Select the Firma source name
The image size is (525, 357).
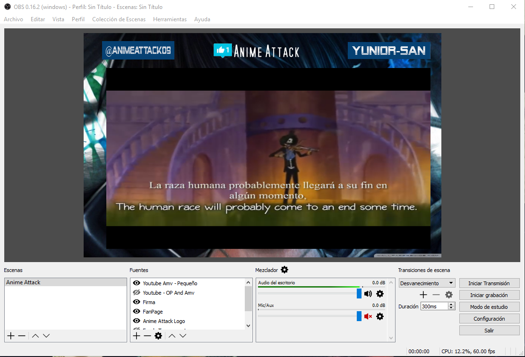point(149,302)
